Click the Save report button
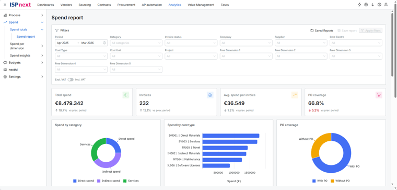 point(347,31)
